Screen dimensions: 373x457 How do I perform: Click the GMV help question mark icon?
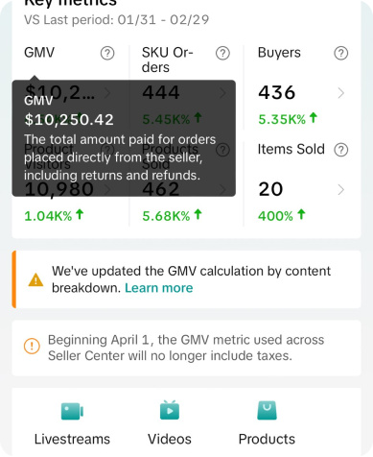click(x=107, y=53)
